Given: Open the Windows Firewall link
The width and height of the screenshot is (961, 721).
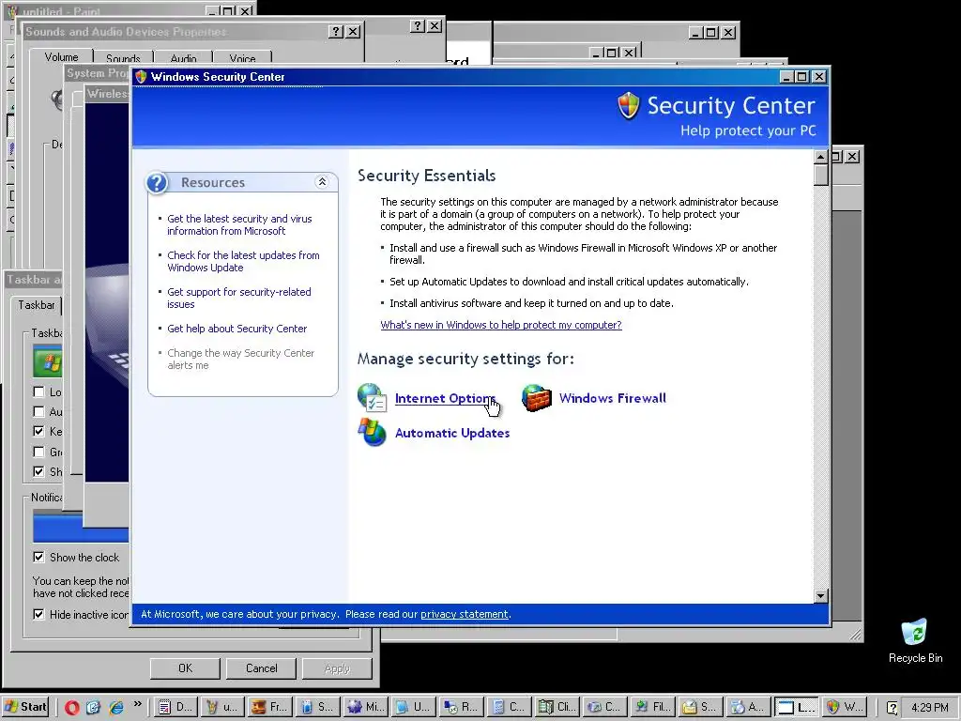Looking at the screenshot, I should 612,398.
